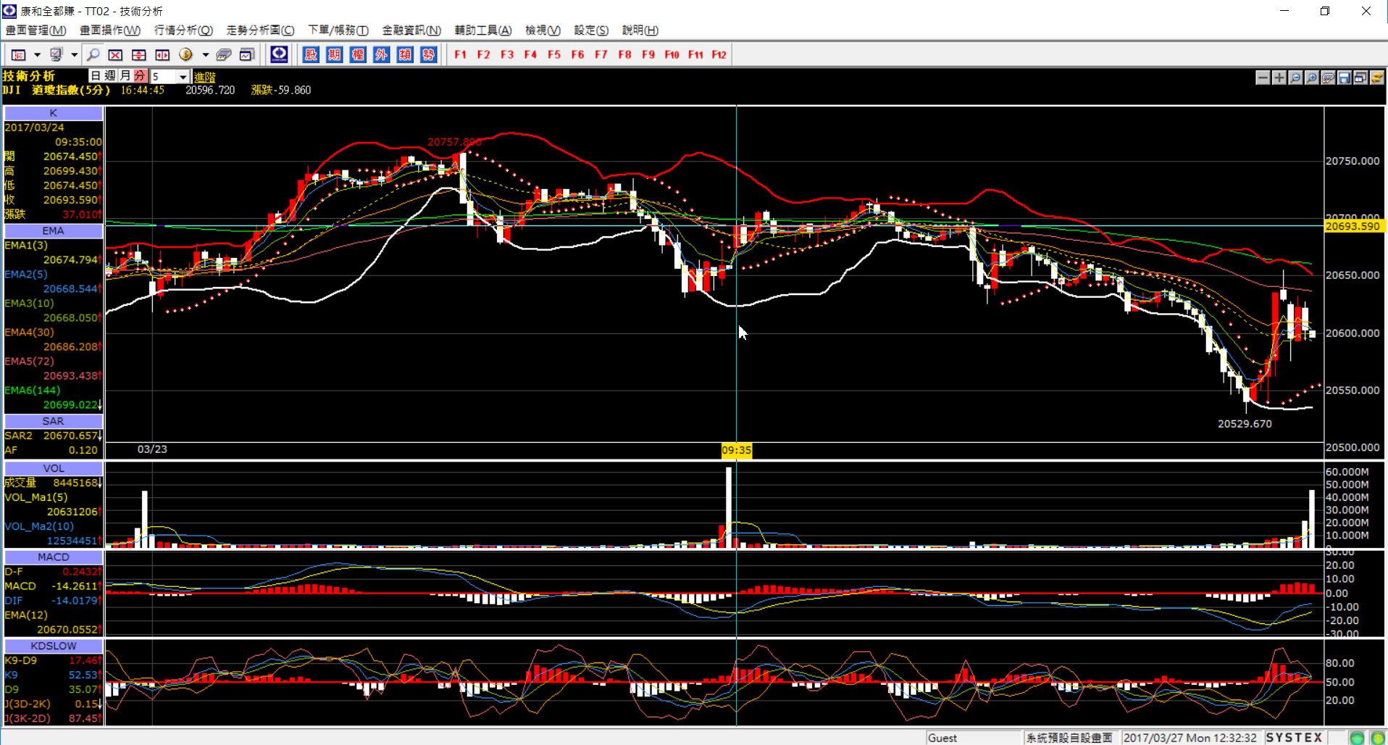The image size is (1388, 745).
Task: Click the EMA4(30) value 20686.208
Action: pyautogui.click(x=70, y=347)
